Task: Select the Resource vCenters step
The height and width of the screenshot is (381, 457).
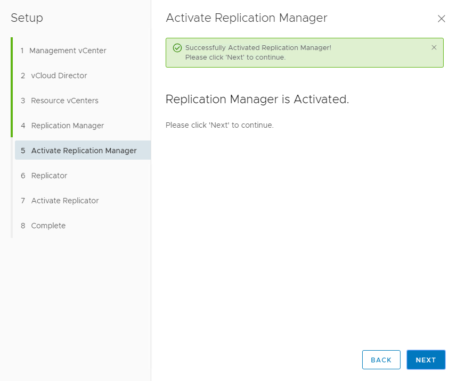Action: [x=64, y=101]
